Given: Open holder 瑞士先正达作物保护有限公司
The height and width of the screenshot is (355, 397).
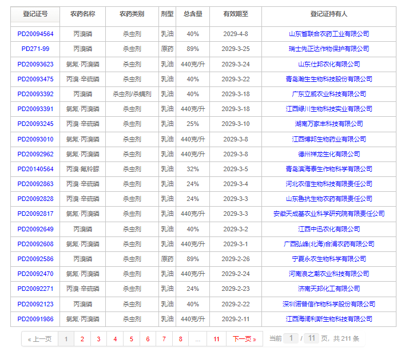Looking at the screenshot, I should point(329,49).
